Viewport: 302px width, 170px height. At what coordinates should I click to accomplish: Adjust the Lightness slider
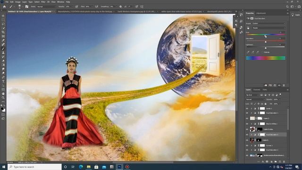pyautogui.click(x=266, y=48)
